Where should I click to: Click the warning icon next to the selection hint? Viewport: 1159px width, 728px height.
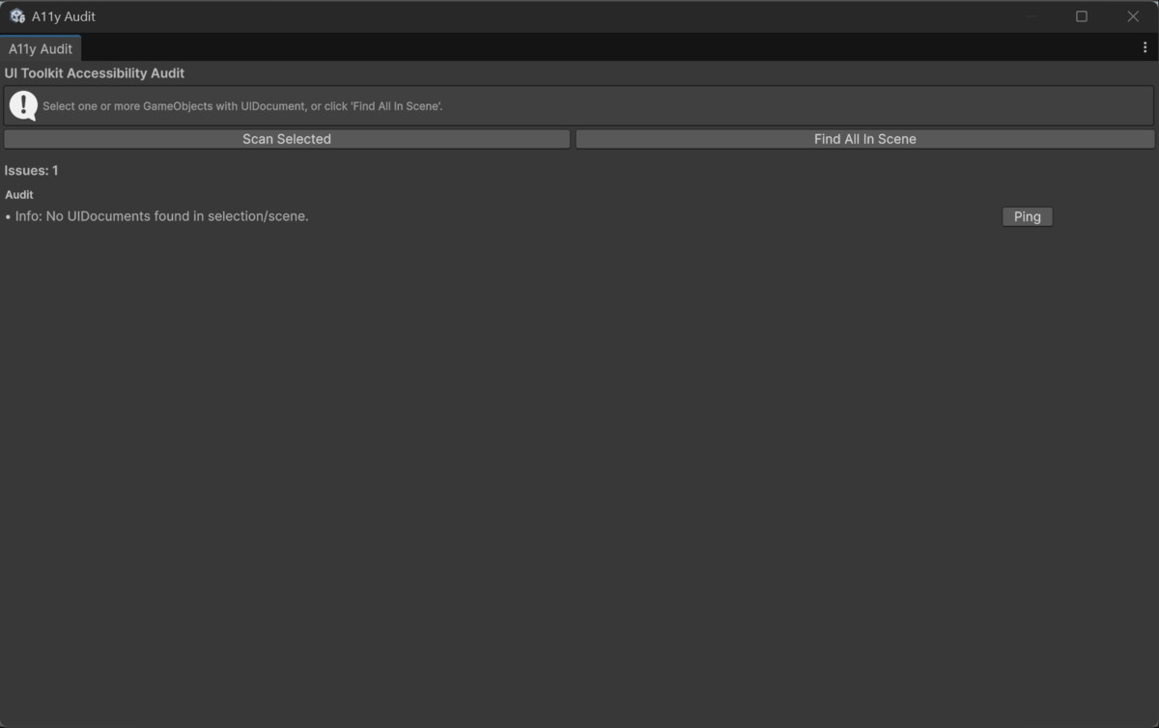[x=23, y=104]
